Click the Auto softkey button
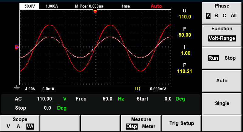Screen dimensions: 243x132 coord(222,81)
